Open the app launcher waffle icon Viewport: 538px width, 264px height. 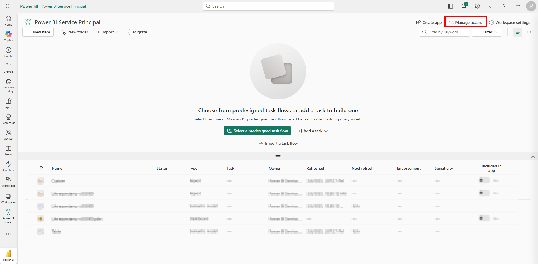tap(8, 6)
